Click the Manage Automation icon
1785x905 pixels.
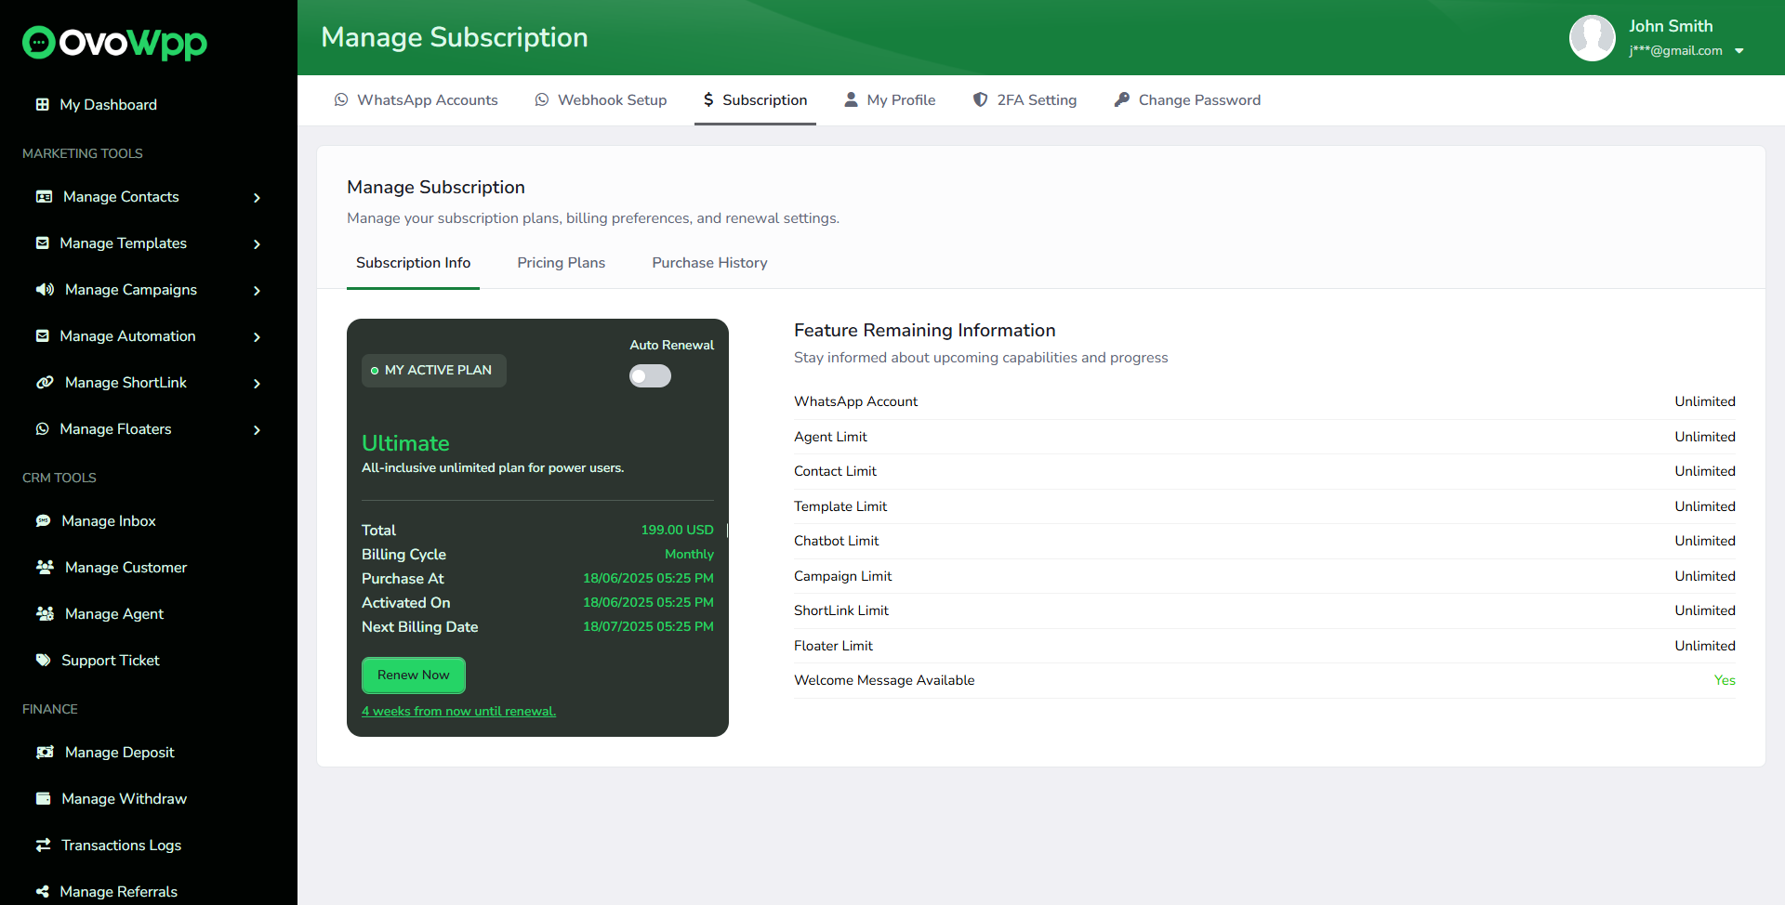click(x=42, y=336)
